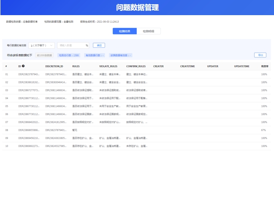Click the 导出 export button
274x202 pixels.
(260, 55)
